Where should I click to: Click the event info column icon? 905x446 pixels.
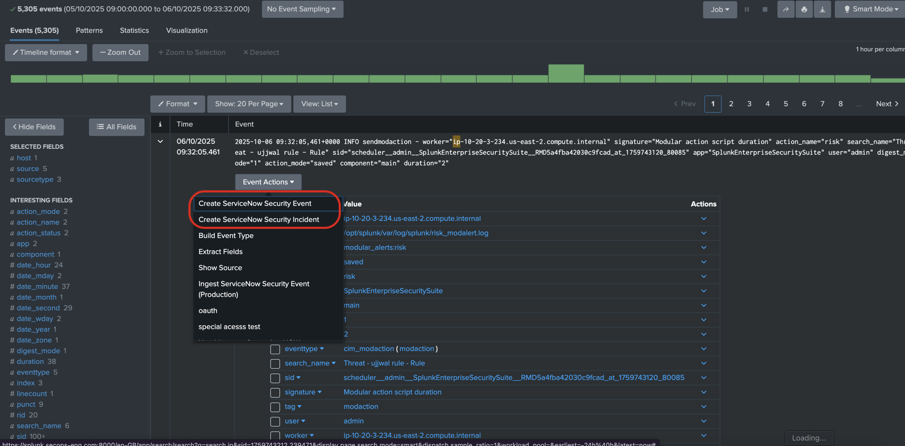[x=160, y=124]
